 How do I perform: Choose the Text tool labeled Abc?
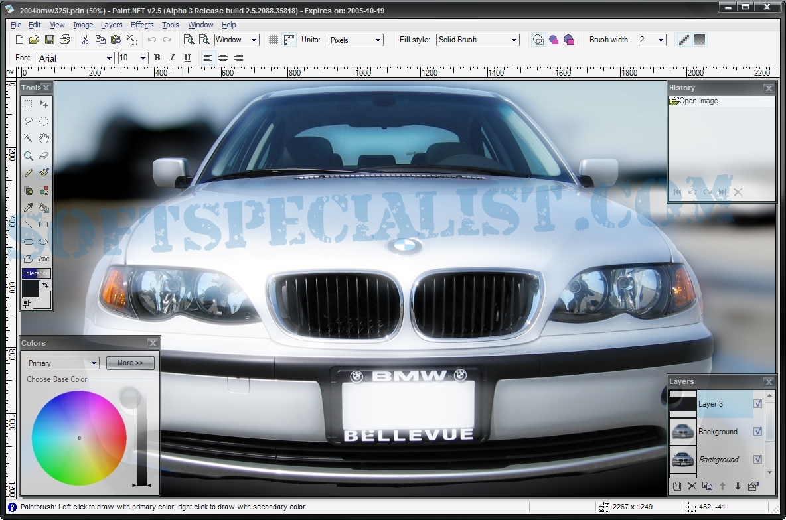(44, 259)
